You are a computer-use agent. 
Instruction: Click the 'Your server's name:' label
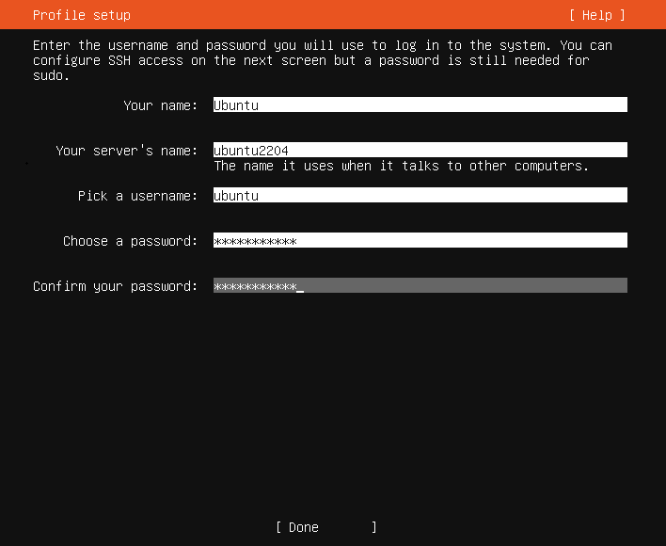[x=127, y=151]
